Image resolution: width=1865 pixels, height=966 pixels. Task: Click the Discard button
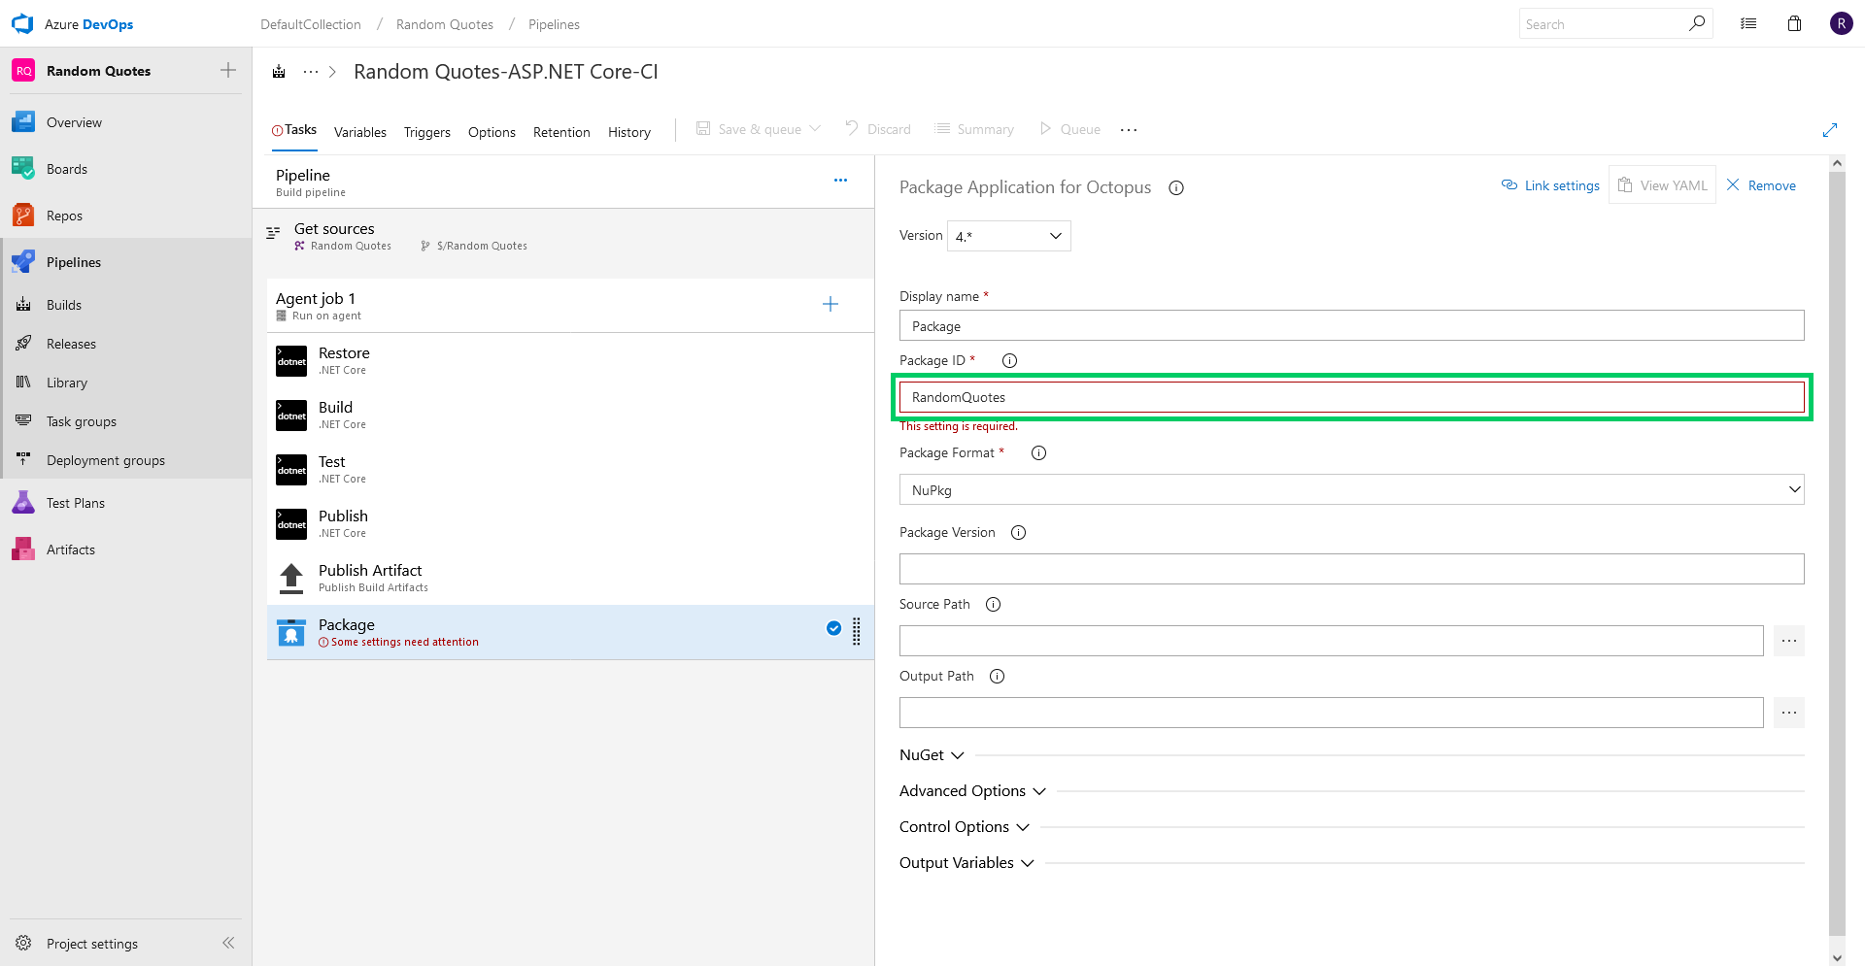point(877,129)
